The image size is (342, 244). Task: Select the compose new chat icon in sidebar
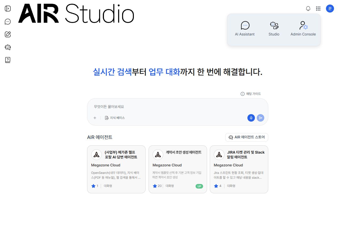click(x=7, y=34)
